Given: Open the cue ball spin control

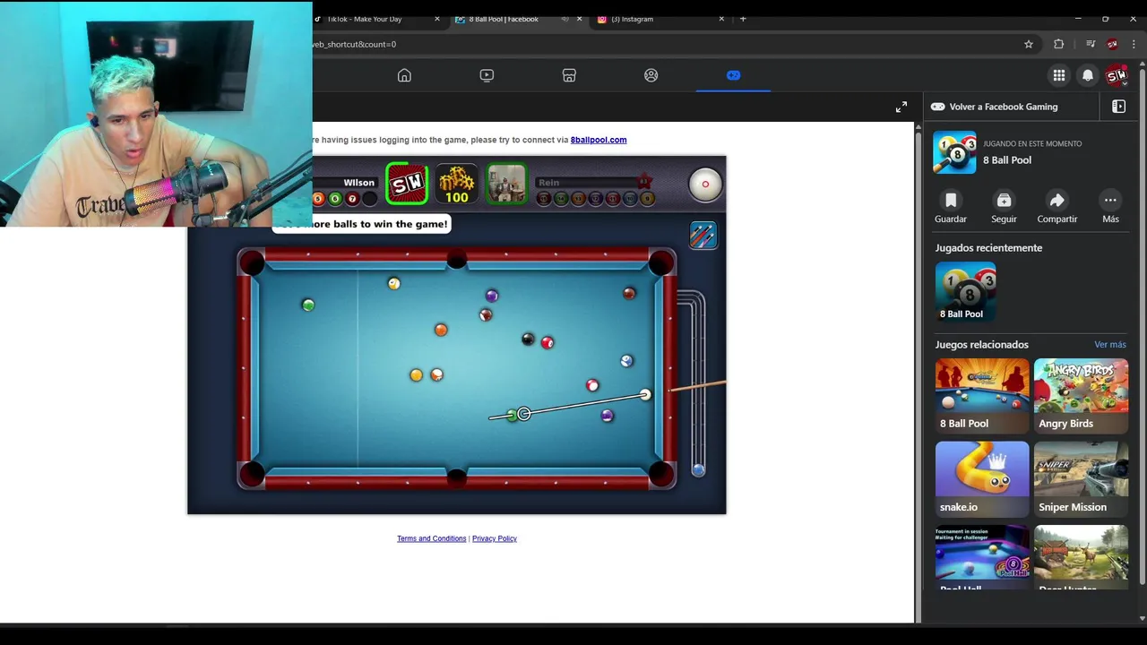Looking at the screenshot, I should 705,185.
